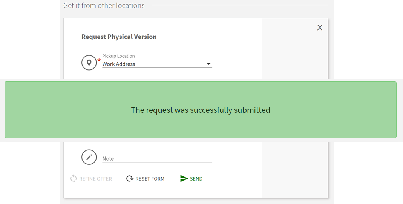
Task: Click into the Note text field
Action: point(157,158)
